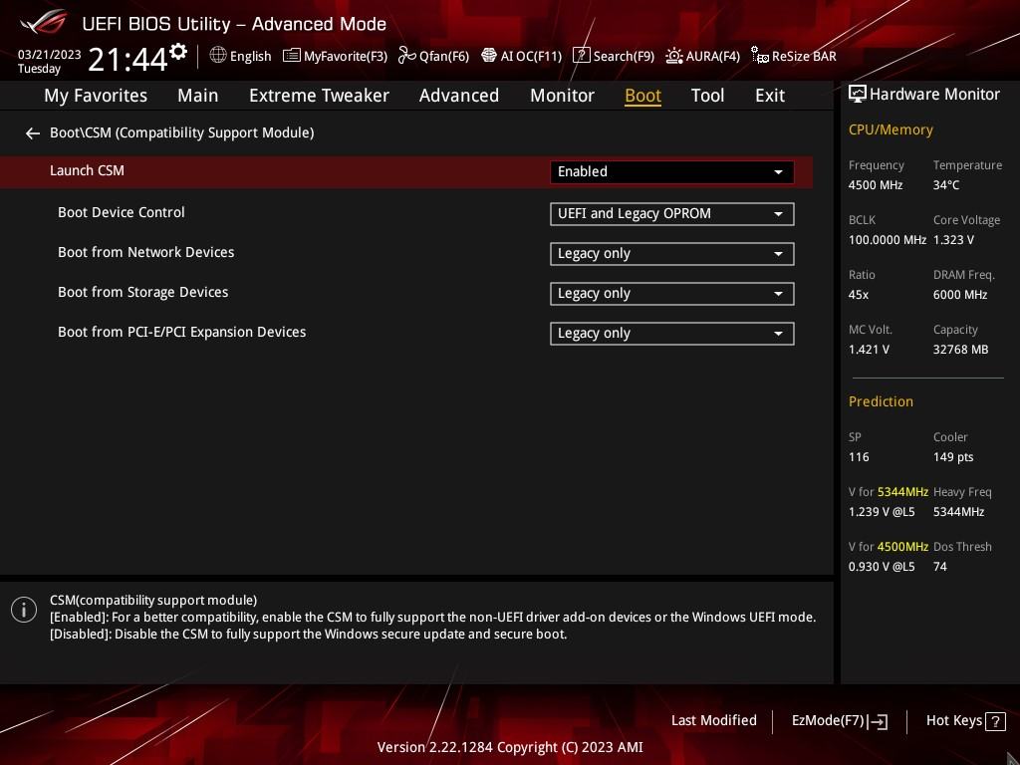The height and width of the screenshot is (765, 1020).
Task: Click the 45x ratio value
Action: (x=858, y=295)
